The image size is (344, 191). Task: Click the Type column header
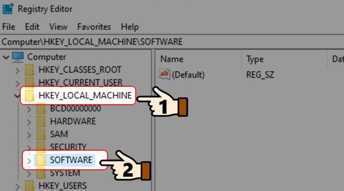click(x=255, y=59)
